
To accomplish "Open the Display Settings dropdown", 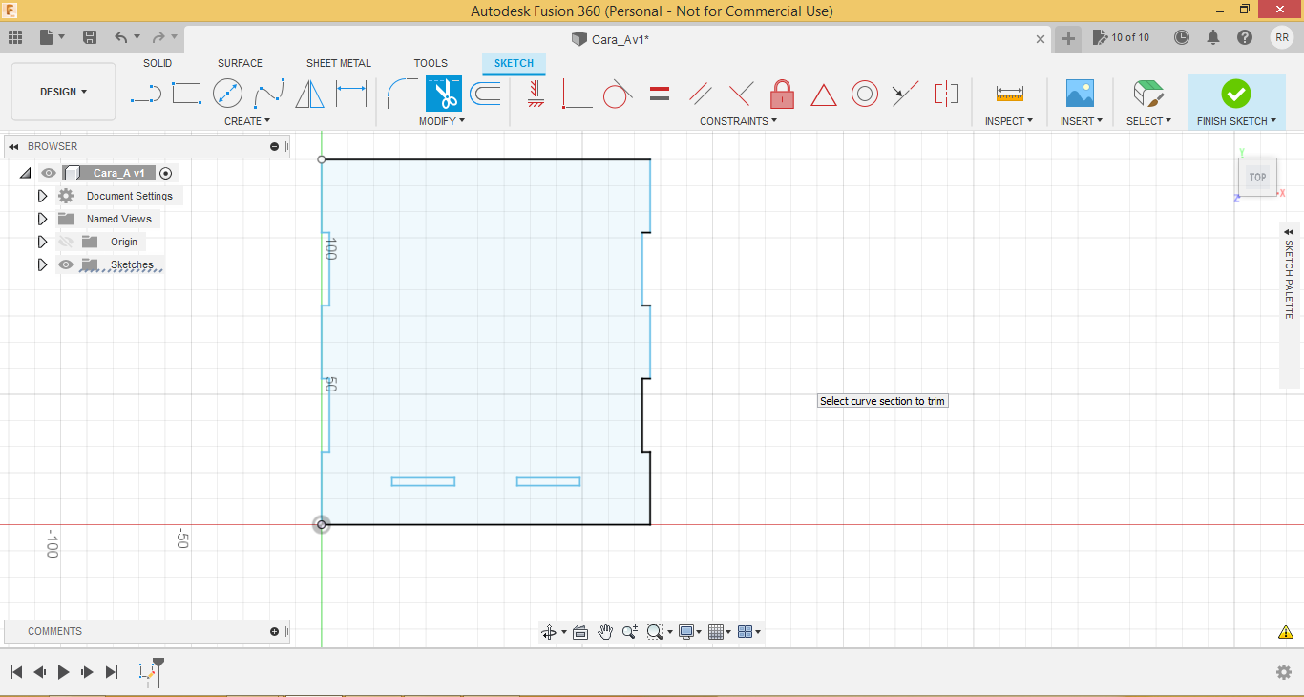I will [689, 632].
